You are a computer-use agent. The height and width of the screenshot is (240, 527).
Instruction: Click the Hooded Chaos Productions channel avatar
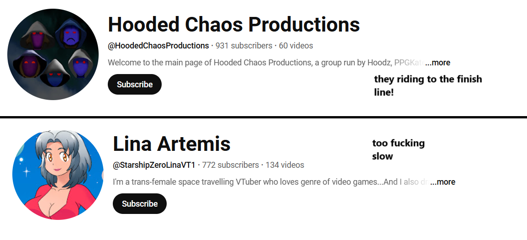coord(53,54)
